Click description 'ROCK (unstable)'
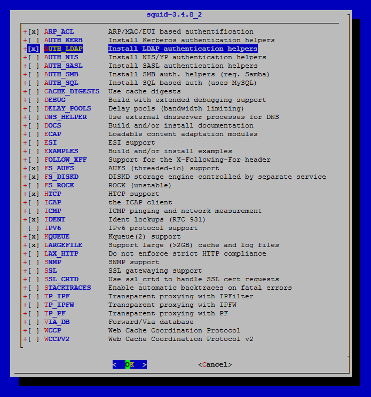This screenshot has width=371, height=397. [x=140, y=185]
